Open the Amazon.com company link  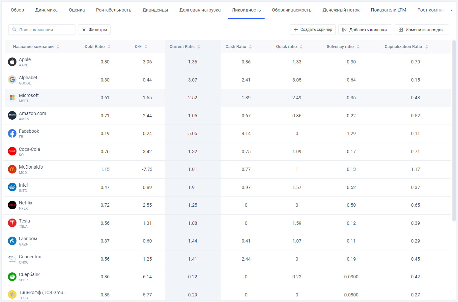point(33,113)
